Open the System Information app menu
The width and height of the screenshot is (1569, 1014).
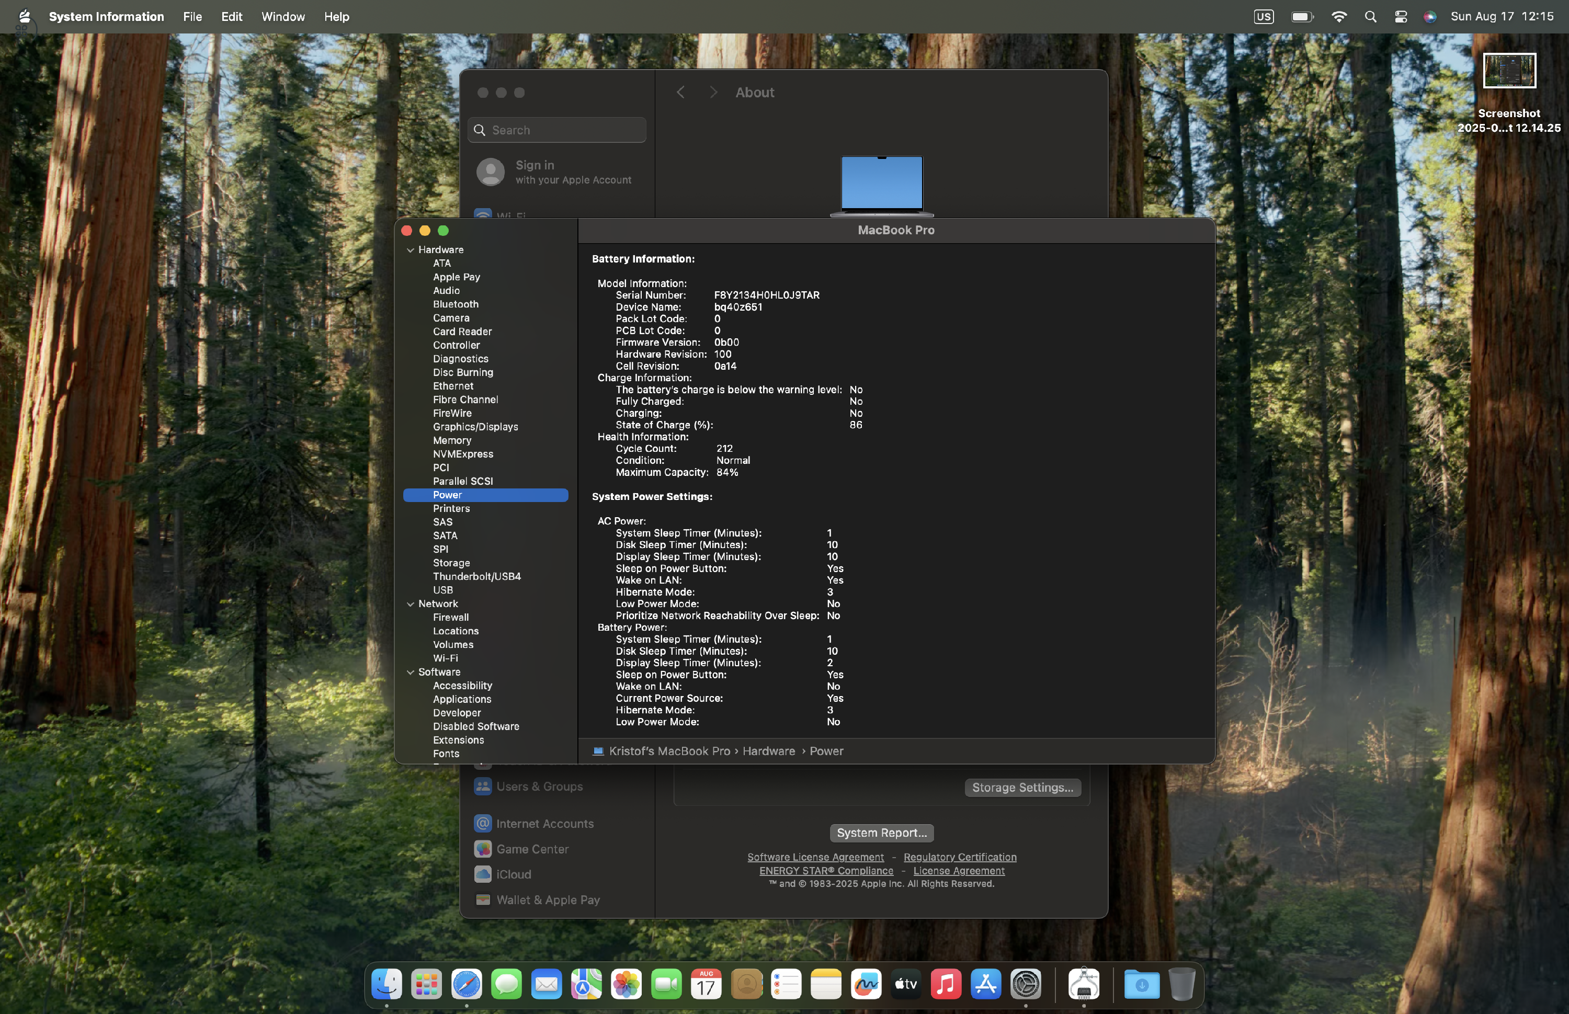click(106, 16)
